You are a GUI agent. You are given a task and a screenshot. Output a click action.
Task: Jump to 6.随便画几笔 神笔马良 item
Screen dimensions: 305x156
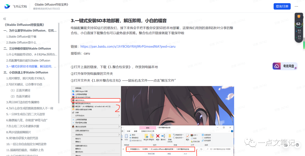click(27, 120)
